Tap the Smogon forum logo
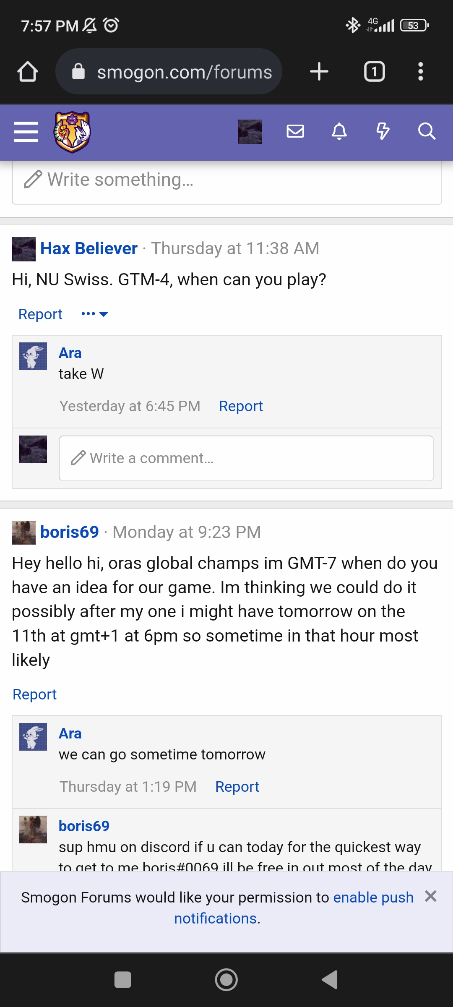Image resolution: width=453 pixels, height=1007 pixels. coord(72,132)
